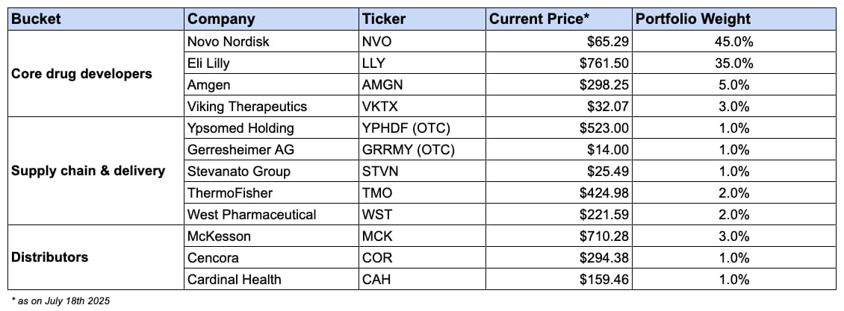
Task: Click the $14.00 Gerresheimer price cell
Action: click(x=559, y=149)
